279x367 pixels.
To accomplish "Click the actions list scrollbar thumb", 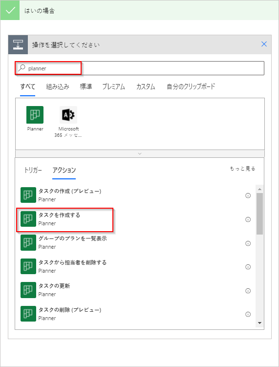I will tap(259, 214).
